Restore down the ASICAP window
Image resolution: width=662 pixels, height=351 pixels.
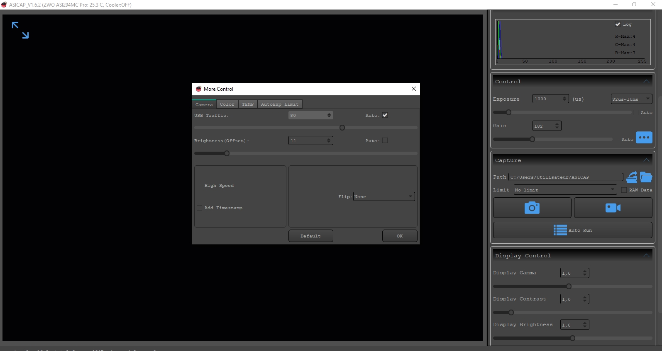point(634,5)
